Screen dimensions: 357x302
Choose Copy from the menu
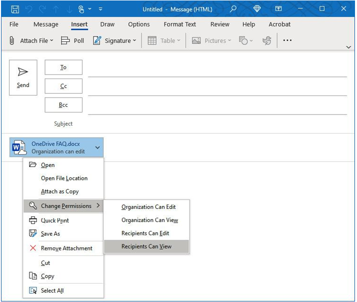coord(63,276)
